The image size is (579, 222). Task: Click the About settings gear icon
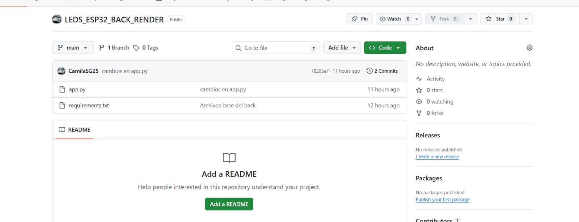click(529, 48)
